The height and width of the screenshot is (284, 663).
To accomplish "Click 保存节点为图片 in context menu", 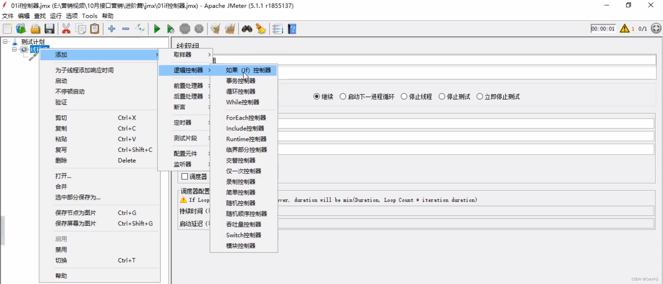I will coord(100,213).
